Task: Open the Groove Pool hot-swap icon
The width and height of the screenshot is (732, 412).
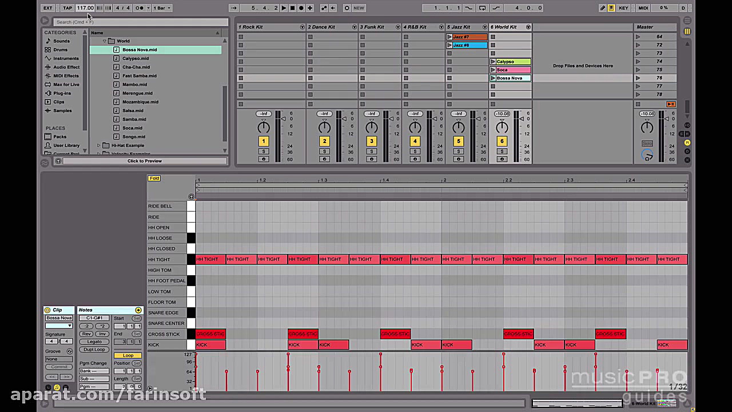Action: 70,351
